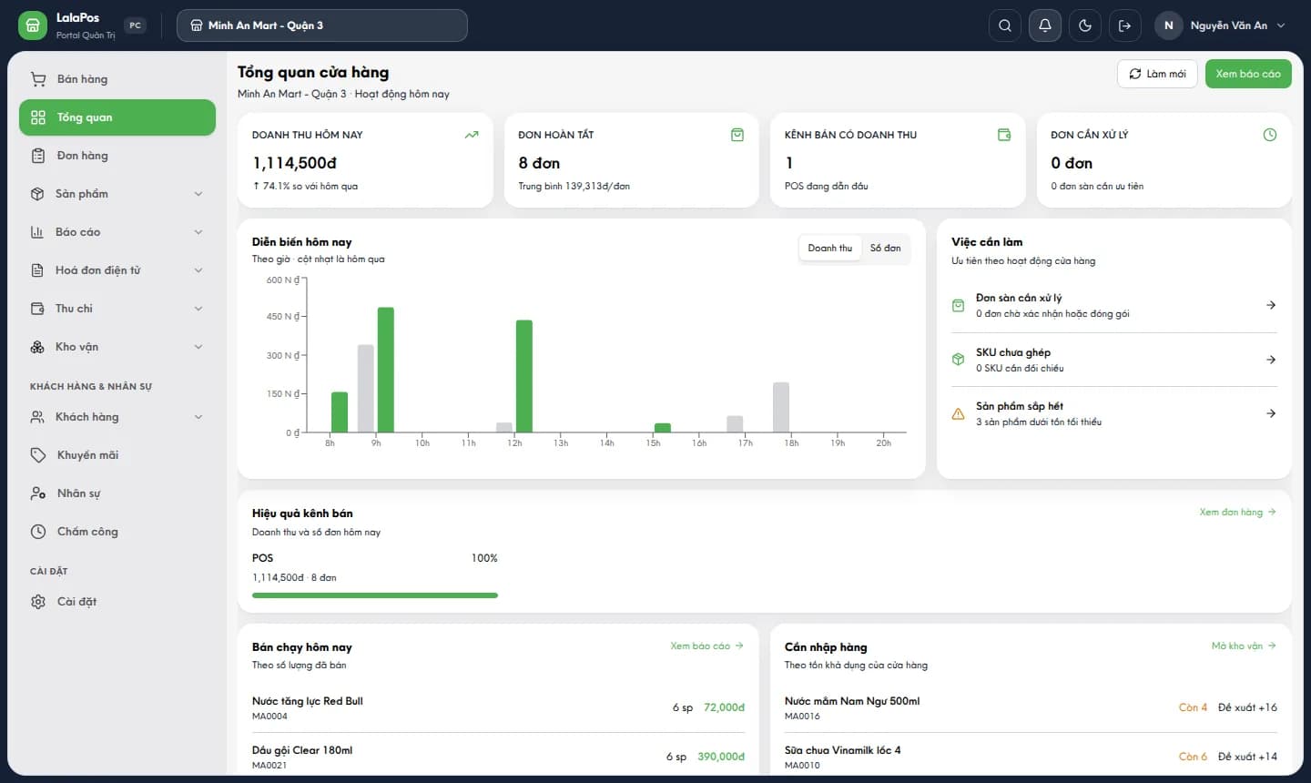1311x783 pixels.
Task: Click the LalaPos store logo
Action: (x=32, y=25)
